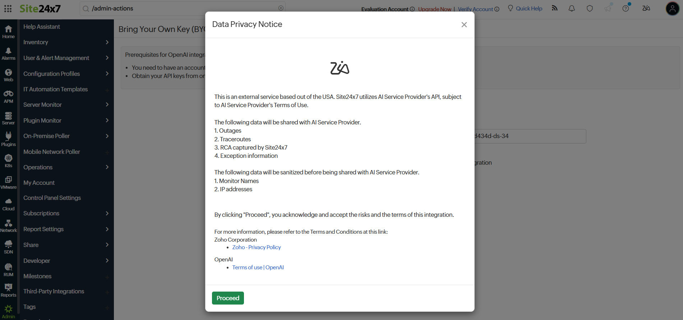Open the RSS feed icon

pyautogui.click(x=554, y=8)
